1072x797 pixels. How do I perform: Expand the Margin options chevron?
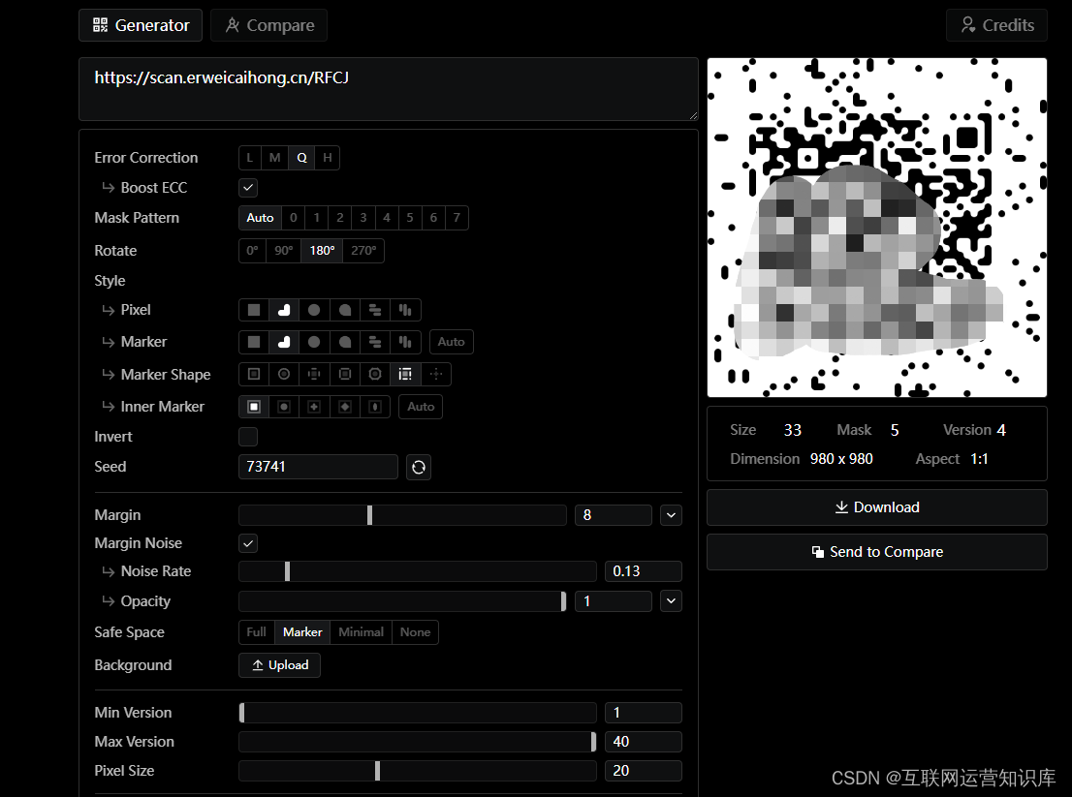(x=672, y=515)
